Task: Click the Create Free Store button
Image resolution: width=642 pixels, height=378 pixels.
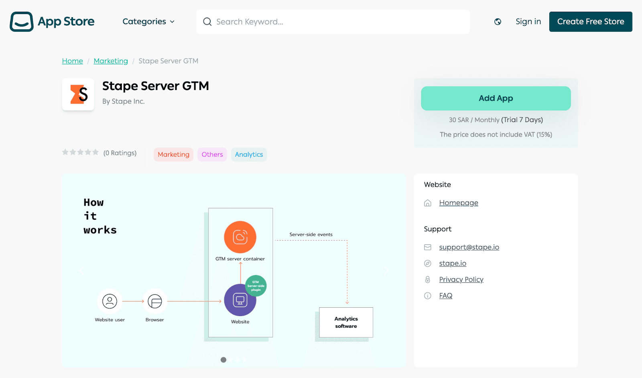Action: 591,22
